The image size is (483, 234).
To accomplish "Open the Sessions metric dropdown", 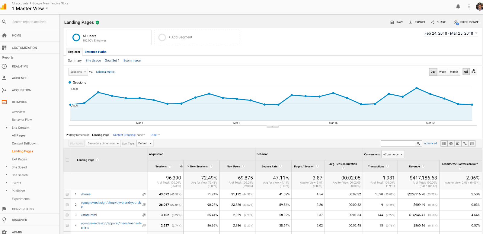I will tap(78, 72).
